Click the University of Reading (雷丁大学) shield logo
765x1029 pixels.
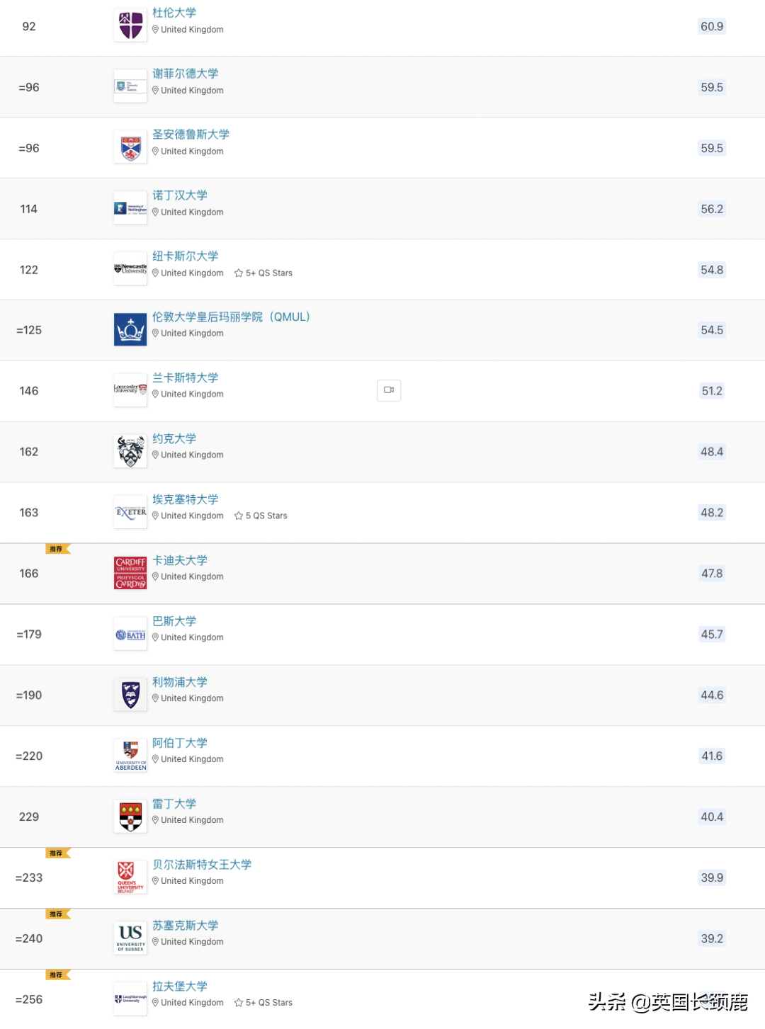[130, 817]
